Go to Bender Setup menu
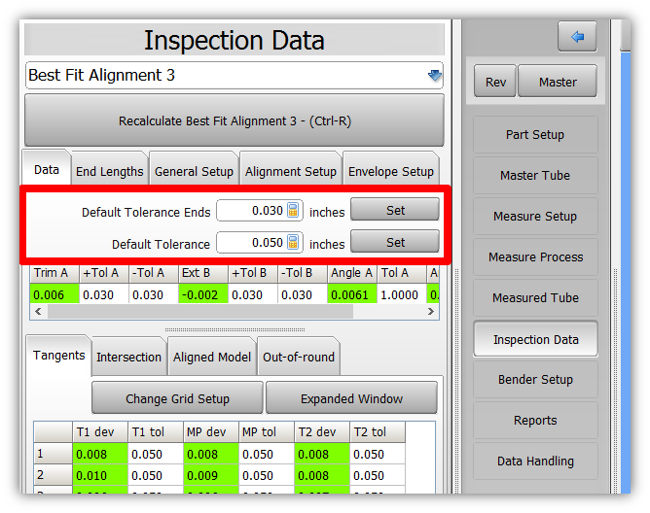The image size is (650, 513). pyautogui.click(x=535, y=380)
